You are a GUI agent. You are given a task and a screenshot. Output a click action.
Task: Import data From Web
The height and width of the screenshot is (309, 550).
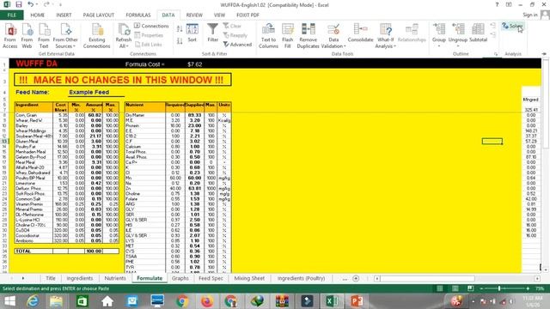(x=27, y=36)
